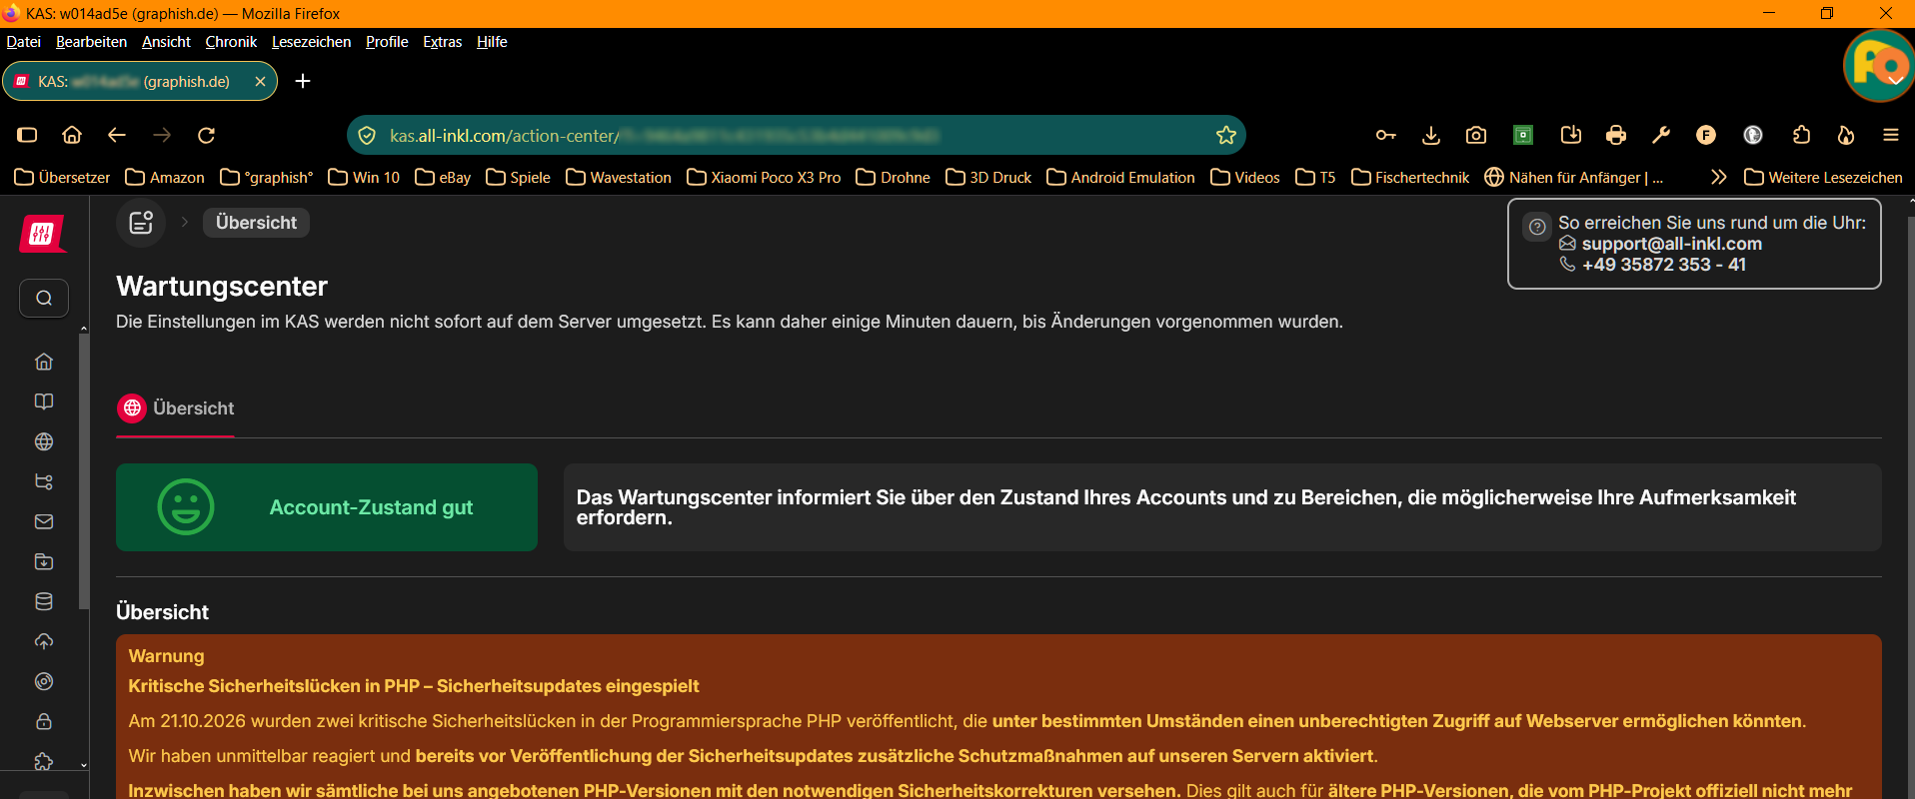Open the envelope (e-mail) sidebar icon
Image resolution: width=1915 pixels, height=799 pixels.
coord(44,521)
